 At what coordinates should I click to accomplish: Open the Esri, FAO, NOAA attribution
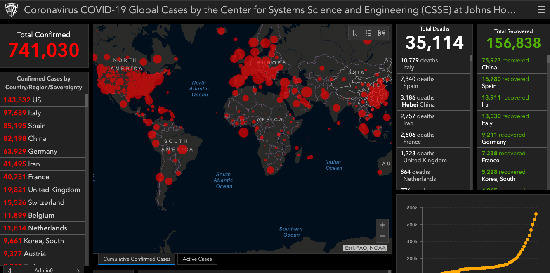365,248
